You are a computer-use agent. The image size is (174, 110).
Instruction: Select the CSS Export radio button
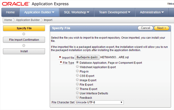pyautogui.click(x=77, y=75)
